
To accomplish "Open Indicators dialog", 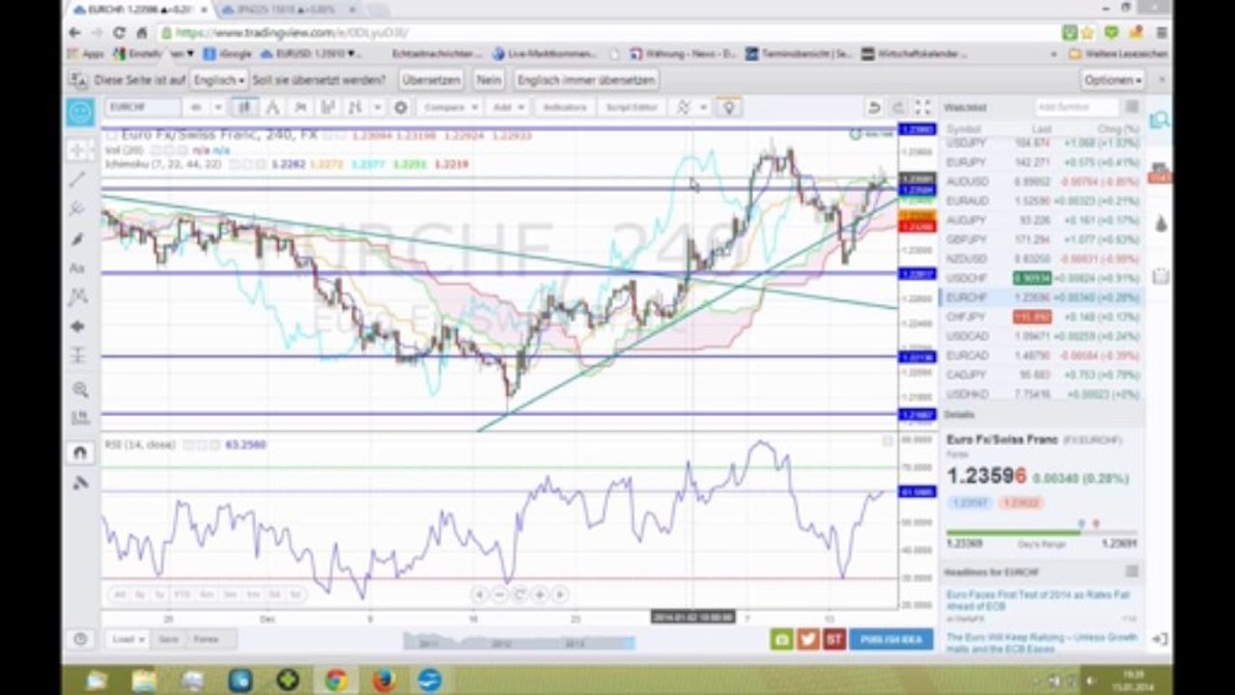I will [x=564, y=107].
